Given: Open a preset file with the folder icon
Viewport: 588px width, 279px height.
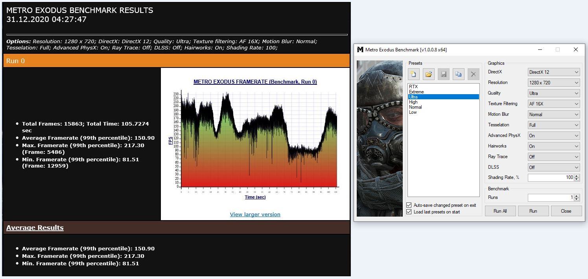Looking at the screenshot, I should pos(429,74).
